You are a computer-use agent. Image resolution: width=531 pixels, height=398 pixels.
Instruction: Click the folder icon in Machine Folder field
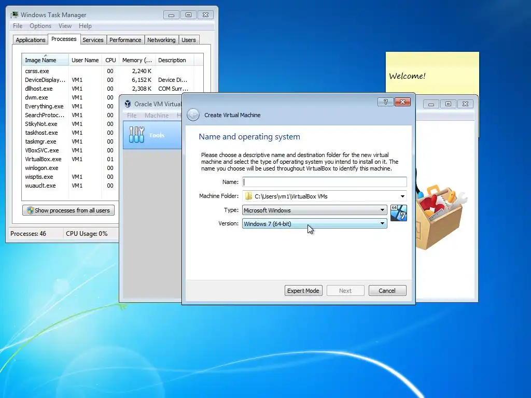(x=248, y=196)
